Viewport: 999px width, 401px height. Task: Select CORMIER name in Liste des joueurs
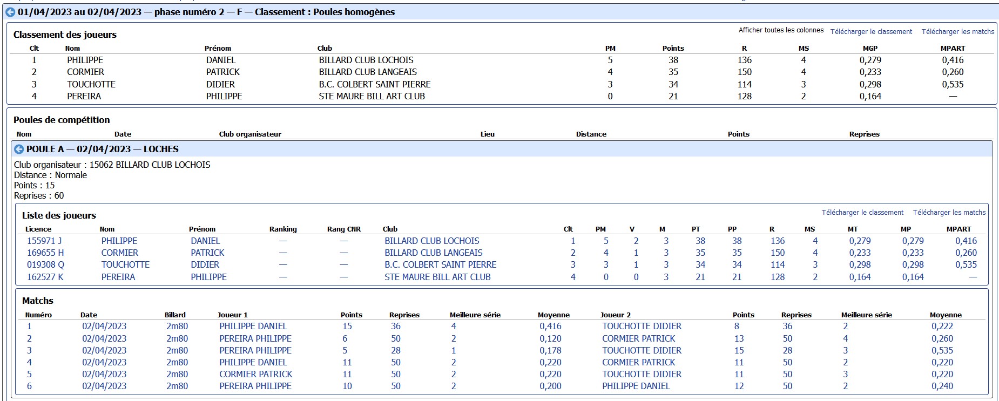click(120, 253)
